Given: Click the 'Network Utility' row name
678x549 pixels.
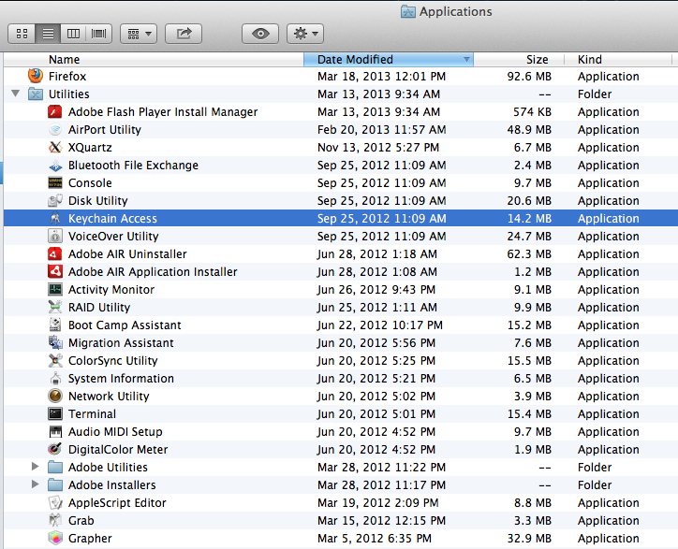Looking at the screenshot, I should pyautogui.click(x=109, y=397).
